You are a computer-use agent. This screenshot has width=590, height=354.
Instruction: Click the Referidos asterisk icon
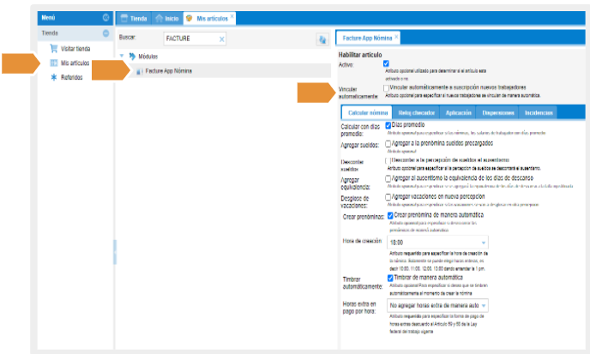coord(54,76)
